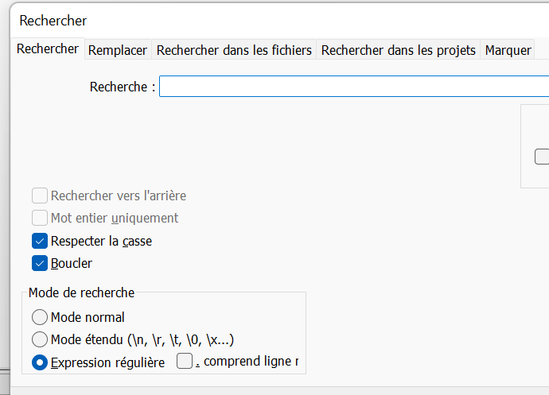Tick the partially visible checkbox at right edge
Viewport: 549px width, 395px height.
(543, 157)
